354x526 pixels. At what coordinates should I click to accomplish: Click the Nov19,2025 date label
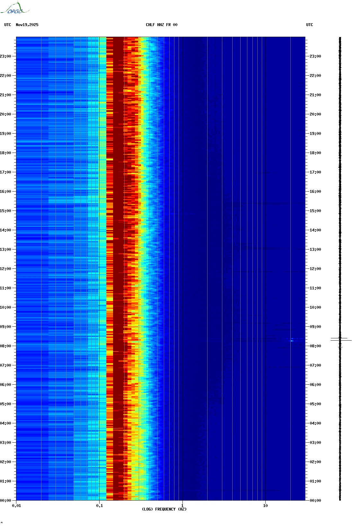(27, 25)
